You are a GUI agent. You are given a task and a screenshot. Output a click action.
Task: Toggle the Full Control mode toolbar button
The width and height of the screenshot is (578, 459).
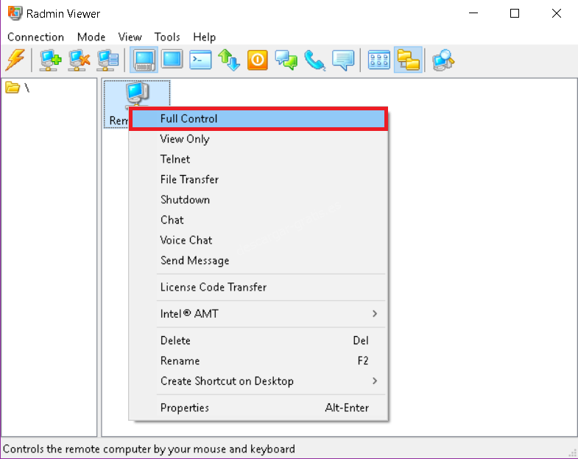(x=143, y=60)
